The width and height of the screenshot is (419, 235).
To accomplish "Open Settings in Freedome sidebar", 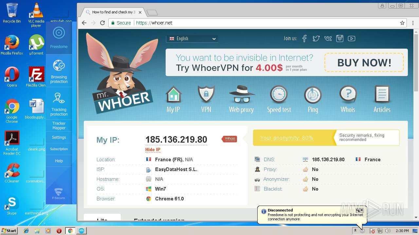I will tap(59, 137).
